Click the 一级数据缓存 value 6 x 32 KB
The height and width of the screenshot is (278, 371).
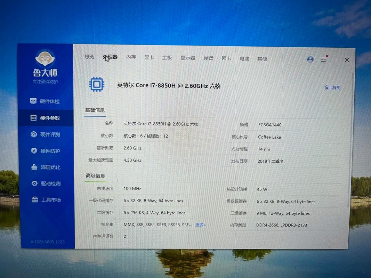[x=286, y=202]
